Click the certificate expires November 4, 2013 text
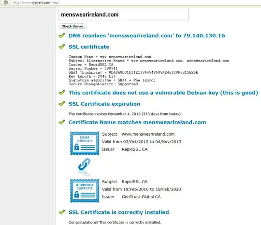 coord(125,114)
